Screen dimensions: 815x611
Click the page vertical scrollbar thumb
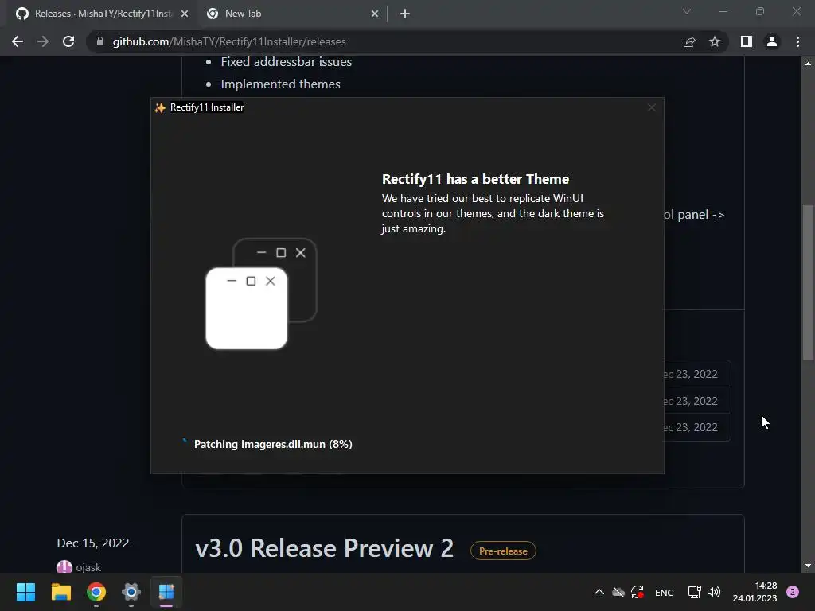(808, 282)
